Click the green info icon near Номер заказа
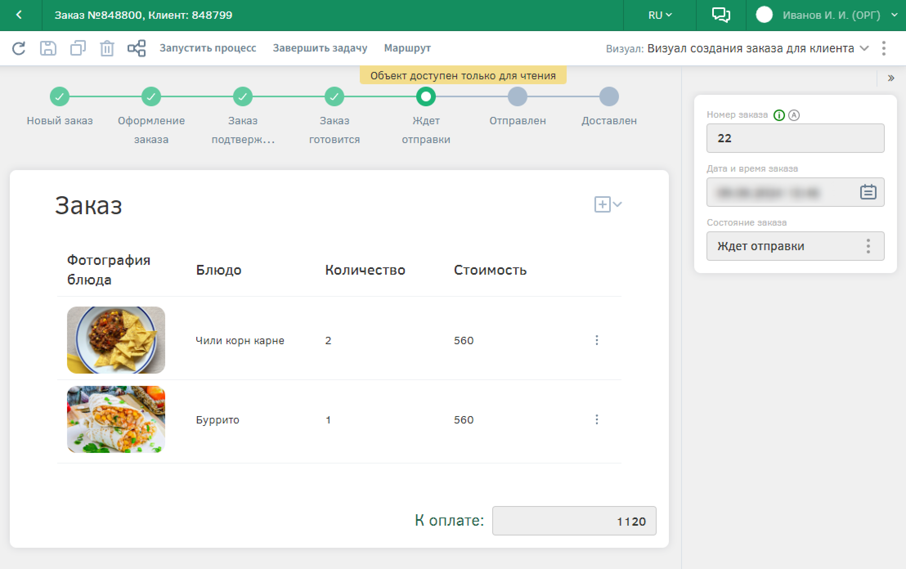Screen dimensions: 906x569 point(779,115)
